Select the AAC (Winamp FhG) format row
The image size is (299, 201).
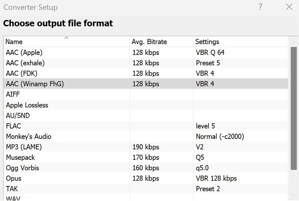click(x=146, y=84)
